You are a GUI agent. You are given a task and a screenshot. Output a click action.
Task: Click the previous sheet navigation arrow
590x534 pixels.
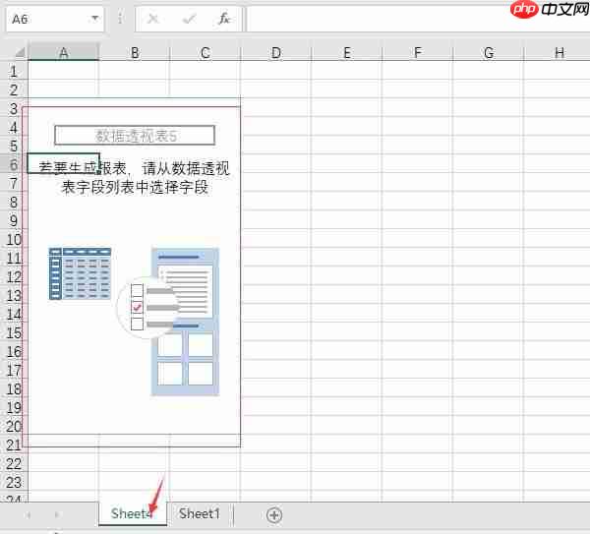(29, 514)
